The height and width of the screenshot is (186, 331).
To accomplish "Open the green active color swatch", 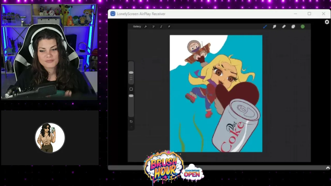I will click(303, 26).
